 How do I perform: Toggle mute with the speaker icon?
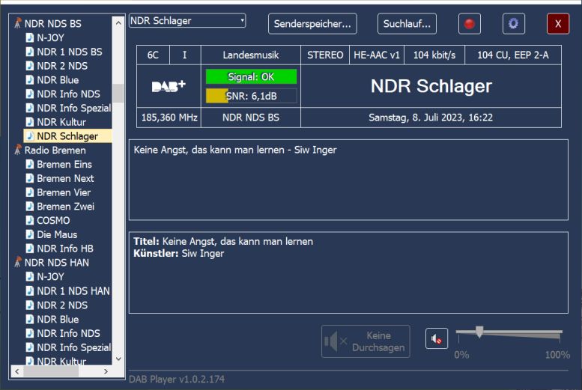(x=437, y=339)
